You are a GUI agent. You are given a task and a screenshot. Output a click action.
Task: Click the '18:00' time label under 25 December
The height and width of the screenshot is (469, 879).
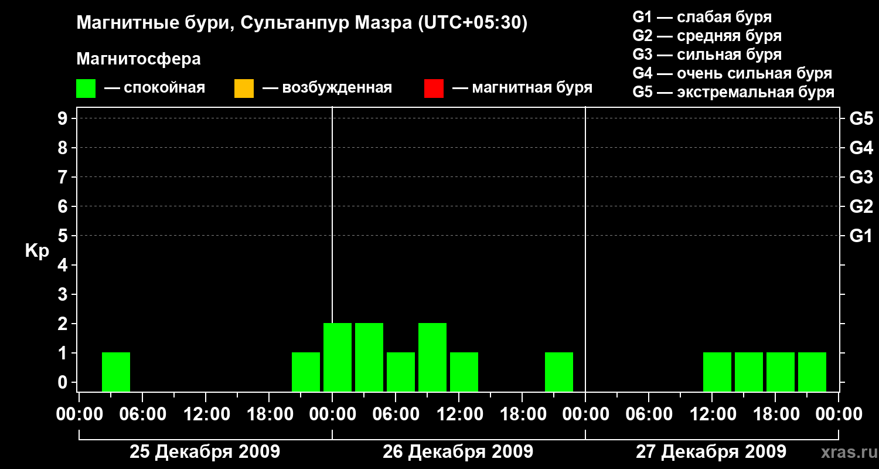tap(269, 414)
